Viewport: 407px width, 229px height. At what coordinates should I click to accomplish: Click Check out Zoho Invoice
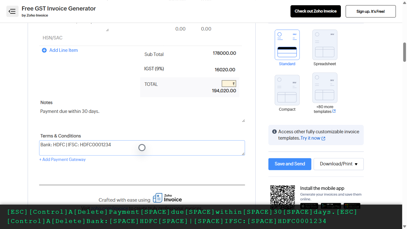click(315, 11)
